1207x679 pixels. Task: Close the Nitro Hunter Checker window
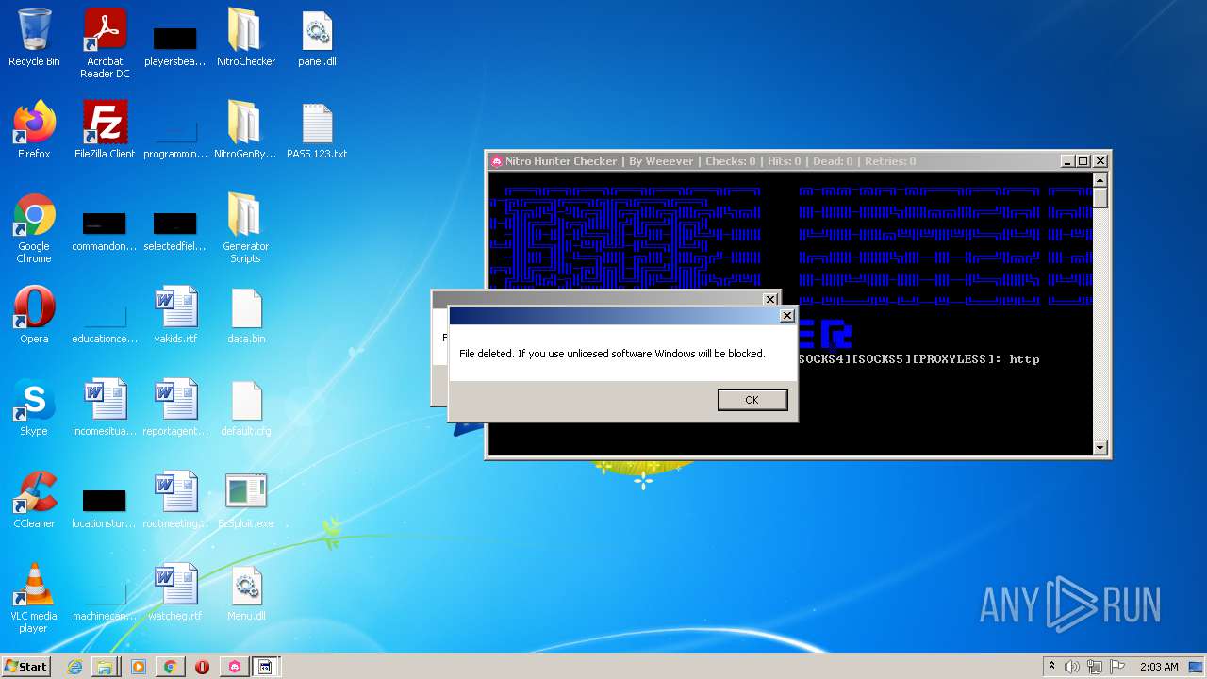coord(1100,161)
